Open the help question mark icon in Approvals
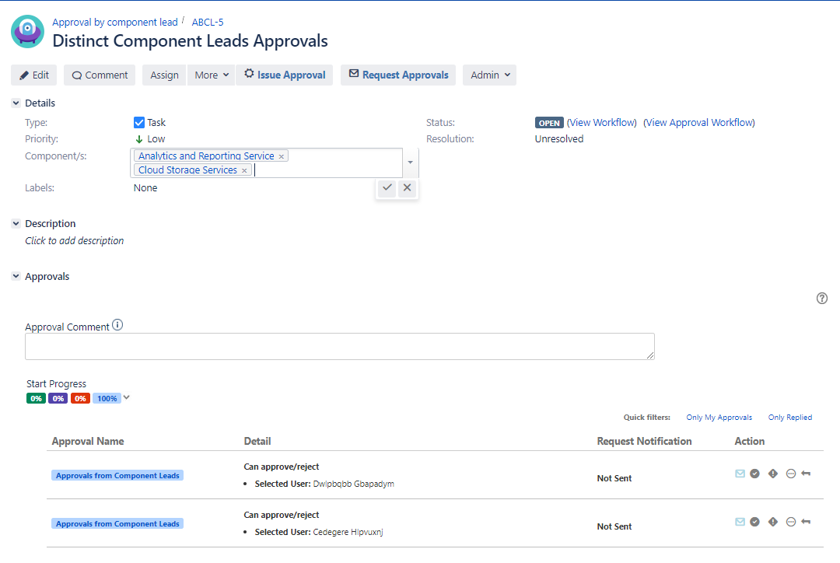This screenshot has height=563, width=840. pos(822,299)
